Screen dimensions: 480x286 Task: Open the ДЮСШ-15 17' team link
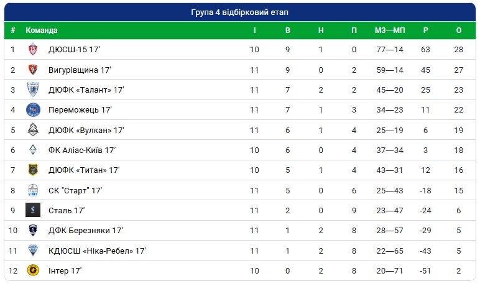(74, 49)
